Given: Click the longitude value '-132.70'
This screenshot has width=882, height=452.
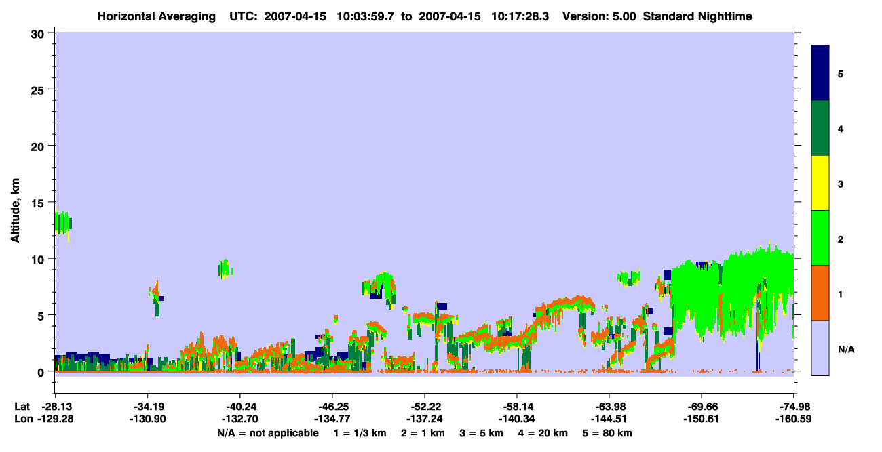Looking at the screenshot, I should tap(239, 419).
